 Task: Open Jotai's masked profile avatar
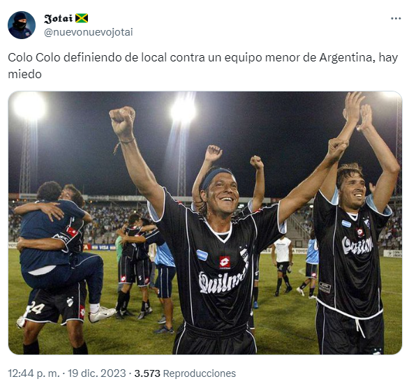coord(22,25)
